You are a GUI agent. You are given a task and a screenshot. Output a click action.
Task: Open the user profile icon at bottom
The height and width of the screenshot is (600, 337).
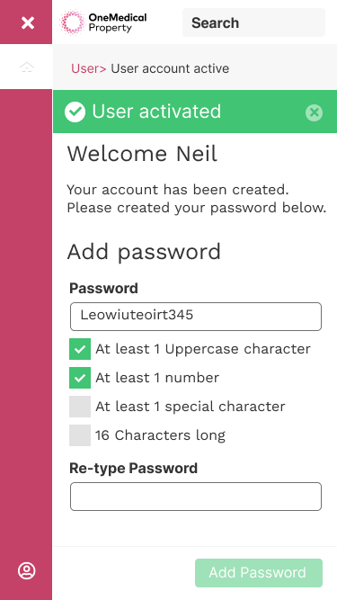(27, 570)
